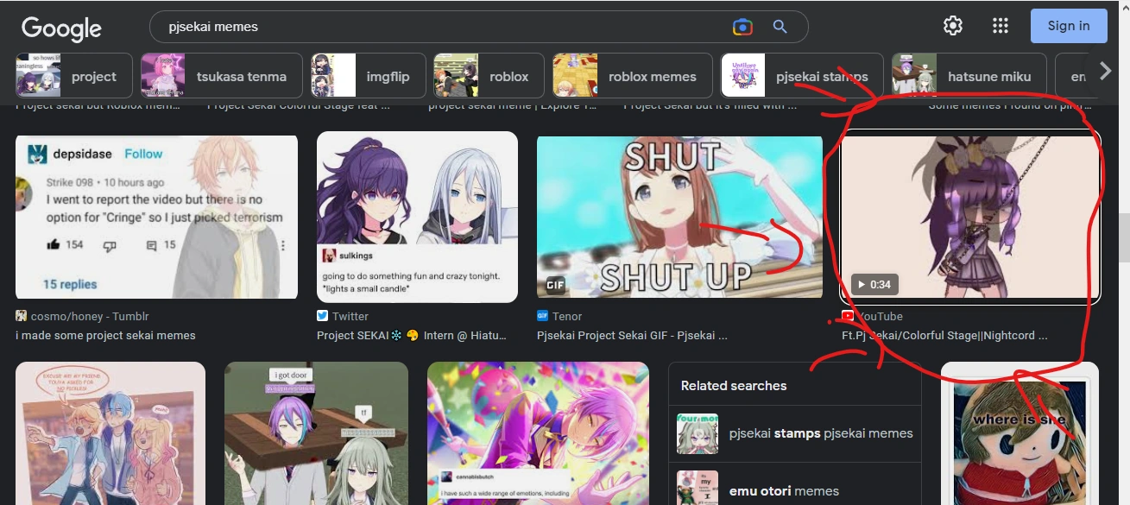Click the 15 replies text
This screenshot has height=505, width=1130.
(x=70, y=284)
